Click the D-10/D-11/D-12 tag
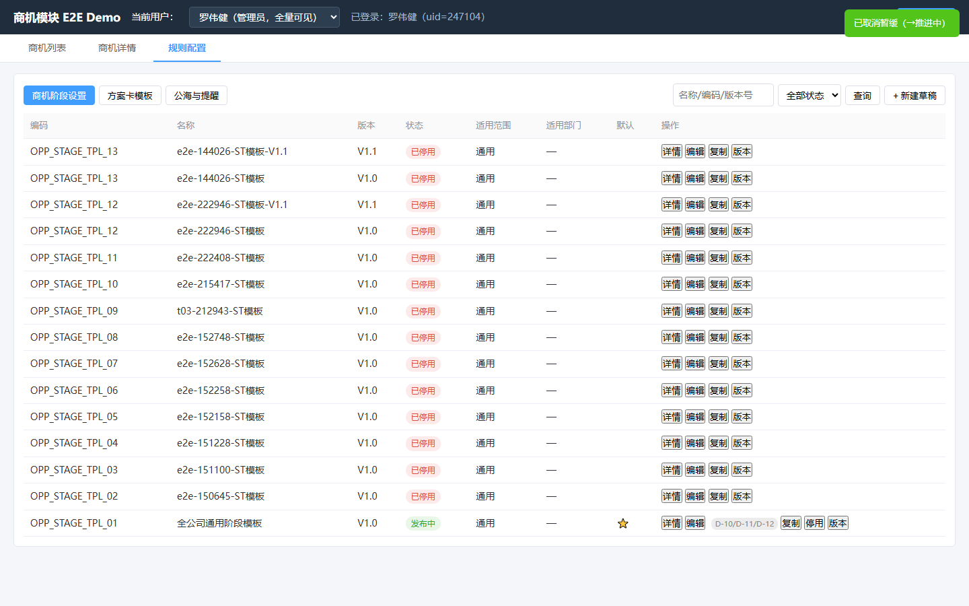The height and width of the screenshot is (606, 969). [x=744, y=524]
